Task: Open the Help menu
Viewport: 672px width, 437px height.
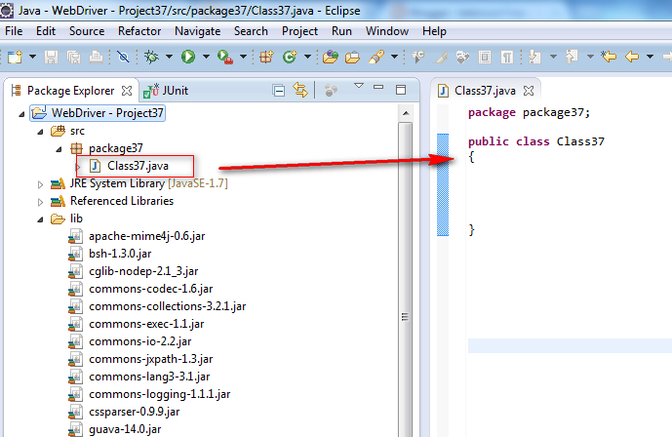Action: (434, 31)
